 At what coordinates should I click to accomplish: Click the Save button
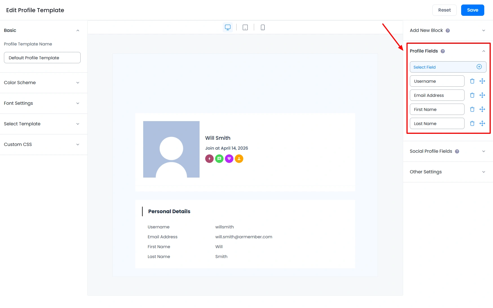coord(472,10)
